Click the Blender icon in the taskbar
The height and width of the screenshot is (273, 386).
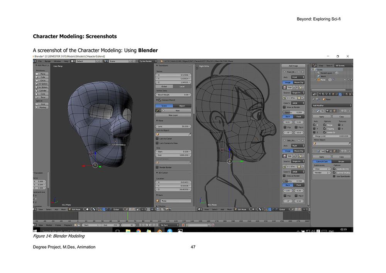(x=159, y=231)
